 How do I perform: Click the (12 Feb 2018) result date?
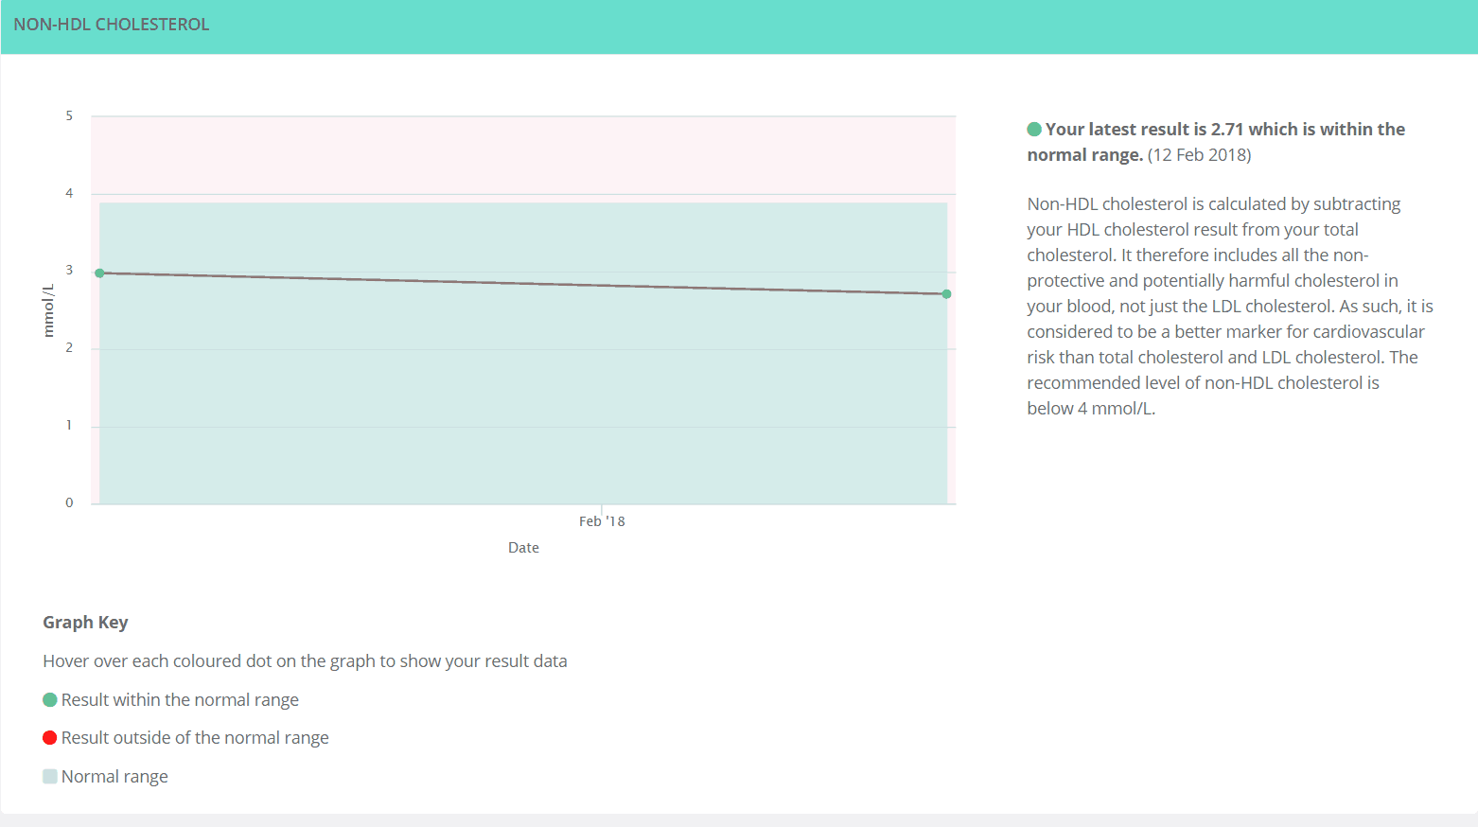click(1199, 155)
